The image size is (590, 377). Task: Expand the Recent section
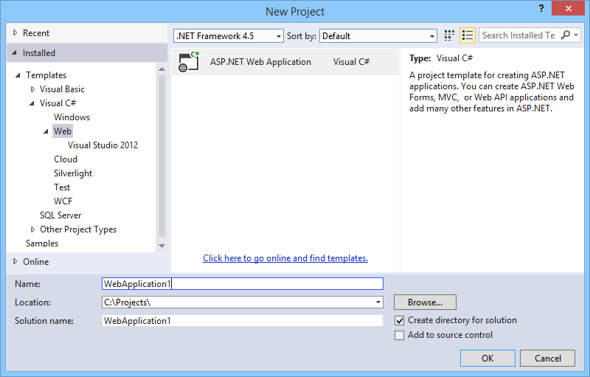(x=15, y=32)
